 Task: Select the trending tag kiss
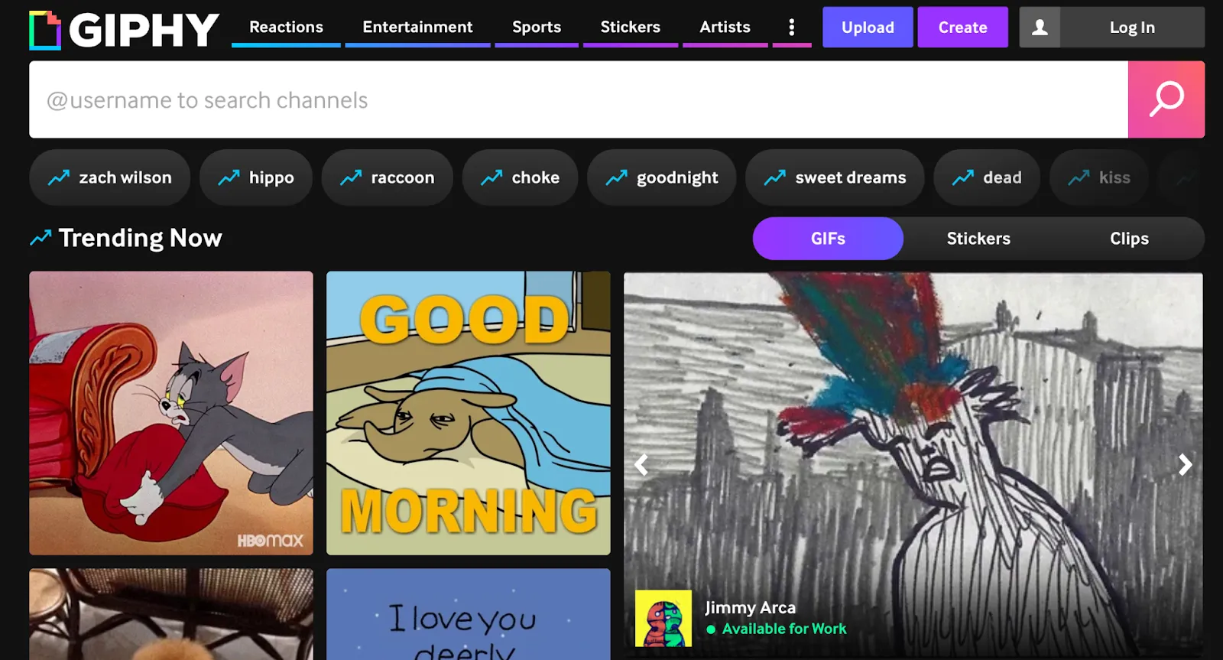click(1099, 177)
